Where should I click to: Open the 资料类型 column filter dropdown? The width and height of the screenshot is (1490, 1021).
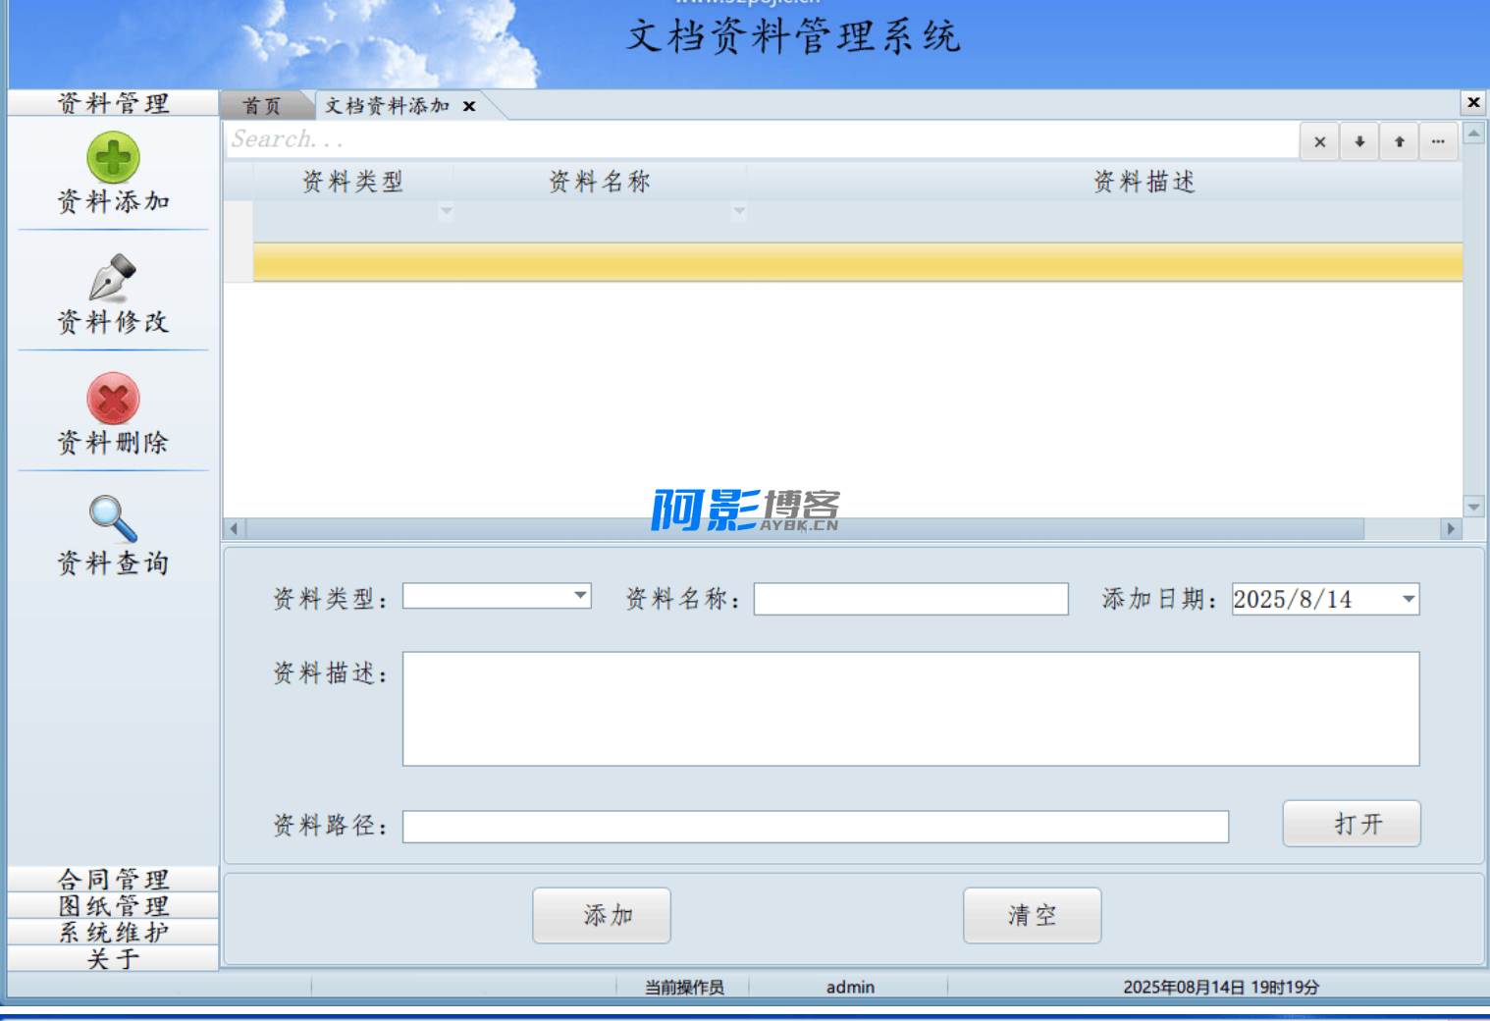coord(446,211)
